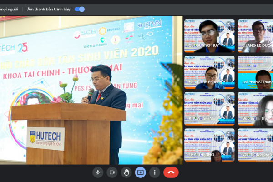Raise your hand in the meeting
273x182 pixels.
126,172
